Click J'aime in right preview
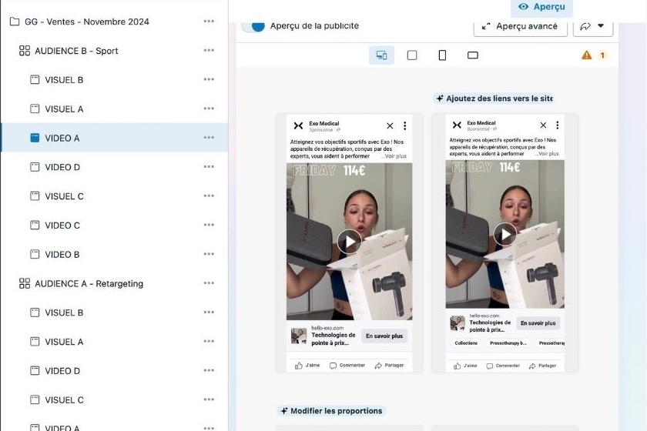This screenshot has width=647, height=431. [x=465, y=366]
